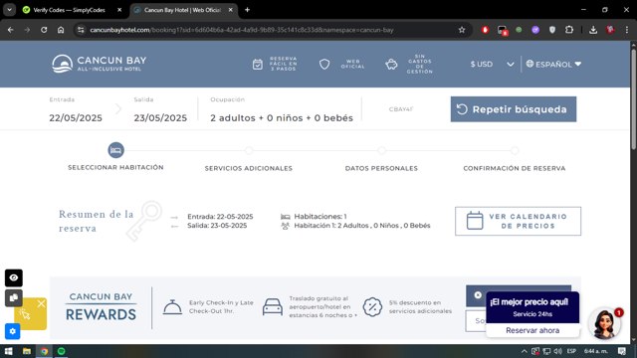This screenshot has height=358, width=637.
Task: Click the green Spotify taskbar icon
Action: (62, 351)
